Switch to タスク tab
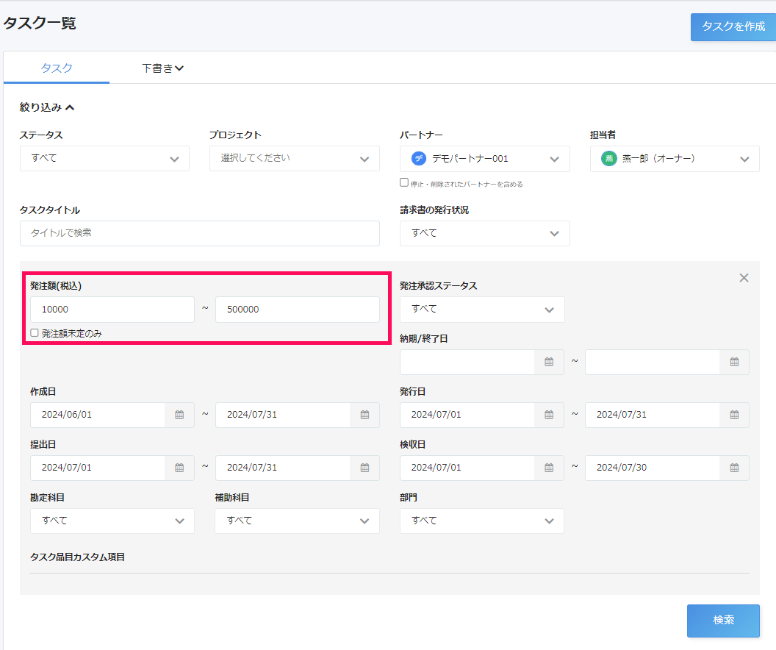The width and height of the screenshot is (776, 650). (57, 68)
